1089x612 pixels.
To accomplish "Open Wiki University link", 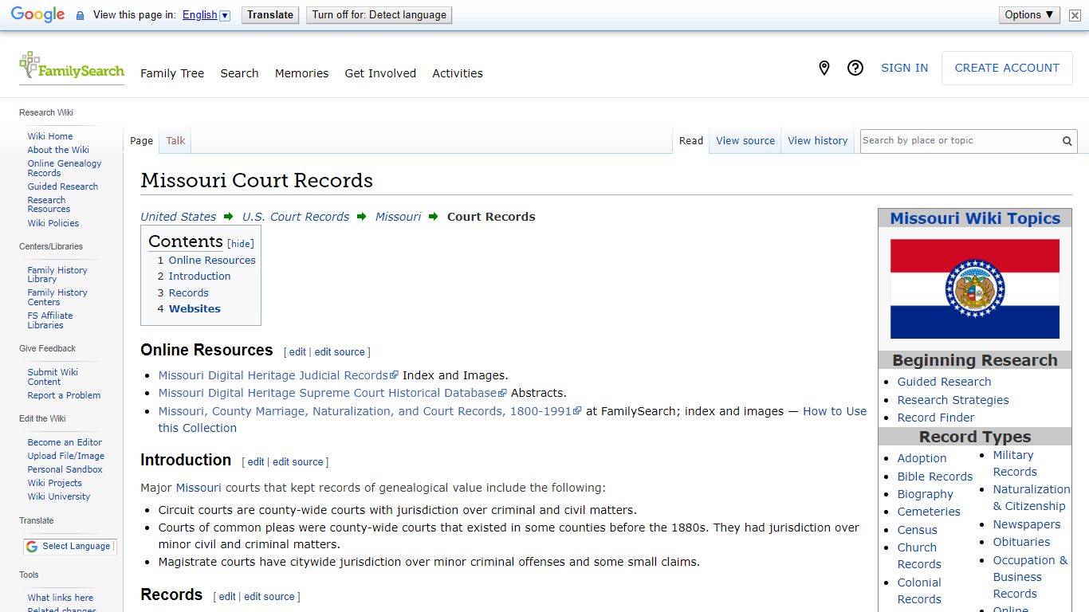I will pos(59,496).
